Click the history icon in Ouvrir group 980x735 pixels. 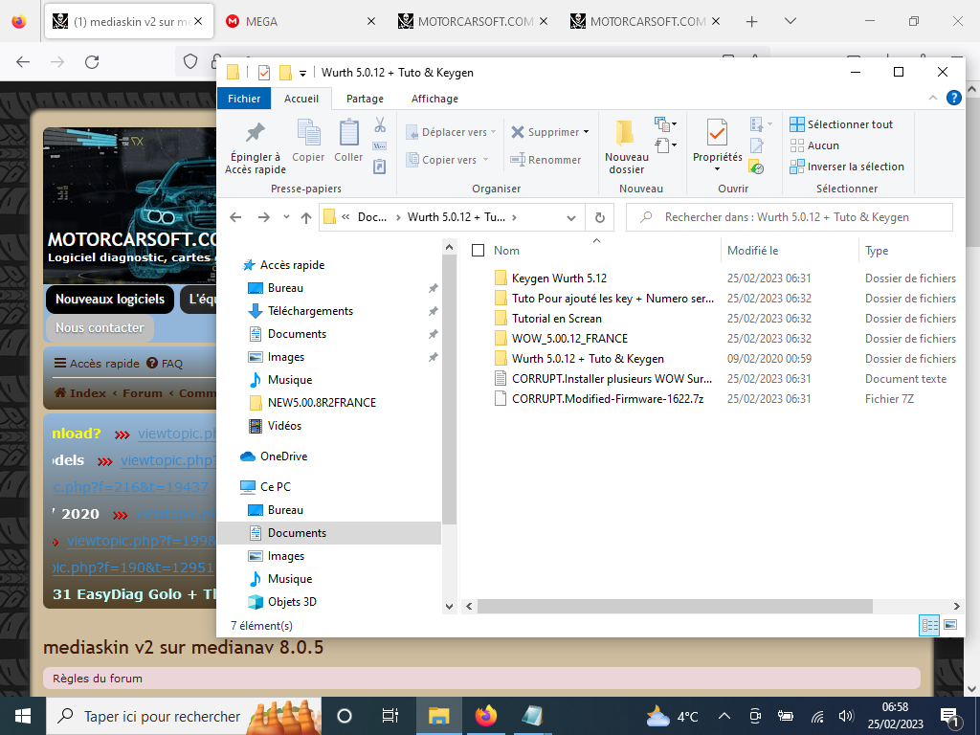[x=756, y=167]
